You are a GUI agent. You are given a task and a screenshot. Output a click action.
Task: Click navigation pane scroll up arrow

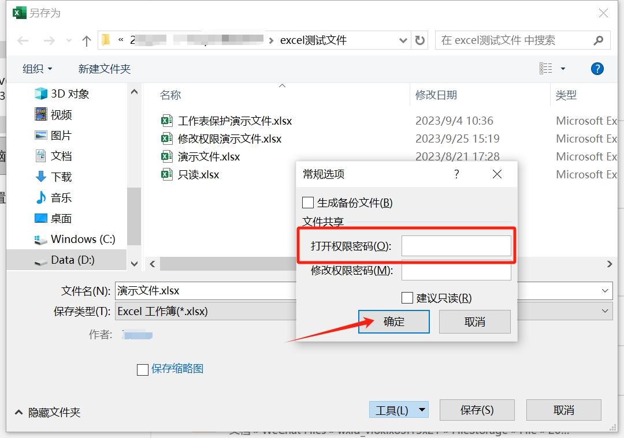(134, 92)
